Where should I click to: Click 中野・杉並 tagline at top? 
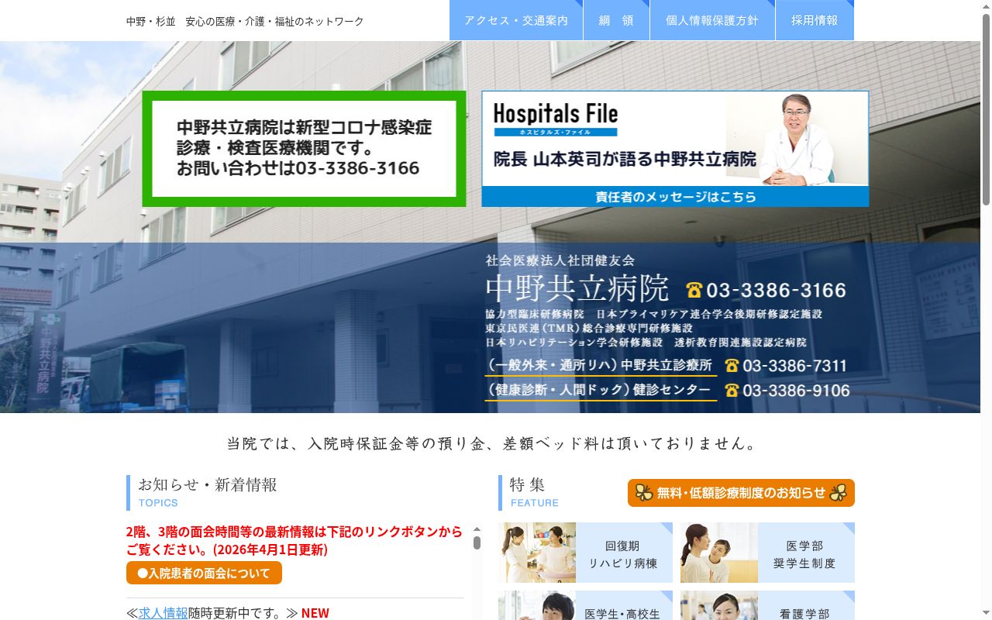click(245, 21)
